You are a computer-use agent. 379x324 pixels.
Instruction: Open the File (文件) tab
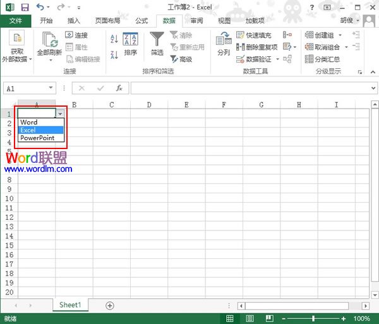[15, 21]
